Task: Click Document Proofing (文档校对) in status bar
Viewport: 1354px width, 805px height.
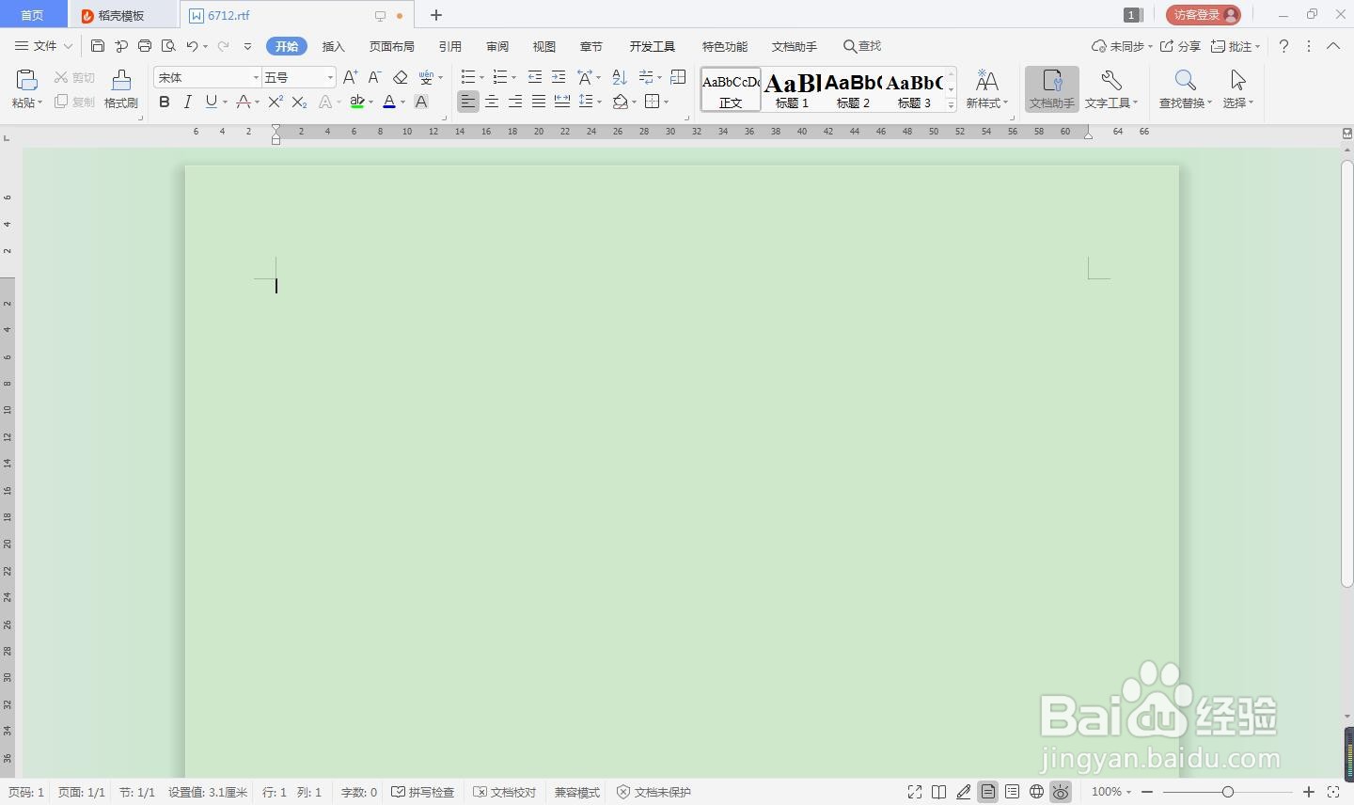Action: coord(505,792)
